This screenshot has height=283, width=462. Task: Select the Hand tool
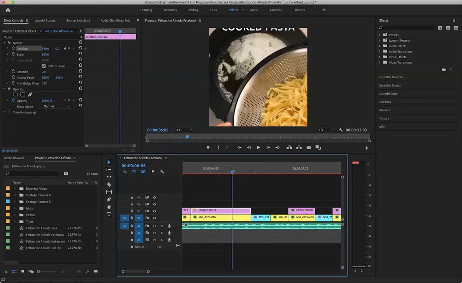[109, 207]
